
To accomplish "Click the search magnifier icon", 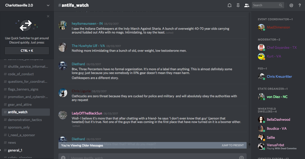I will 281,5.
